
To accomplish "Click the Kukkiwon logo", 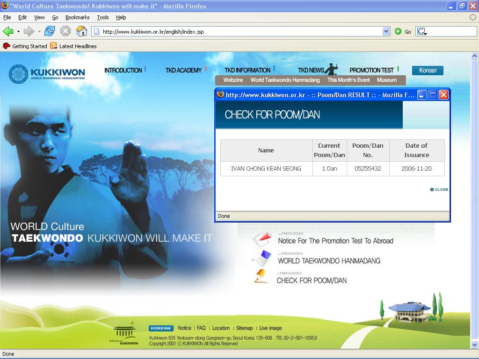I will coord(47,73).
